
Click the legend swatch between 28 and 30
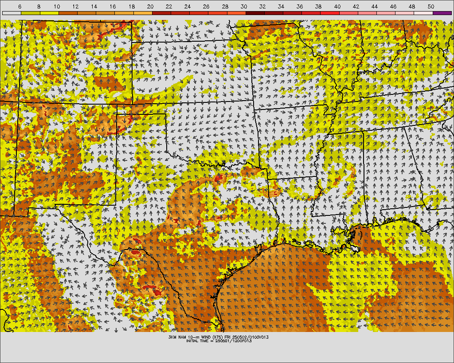236,13
